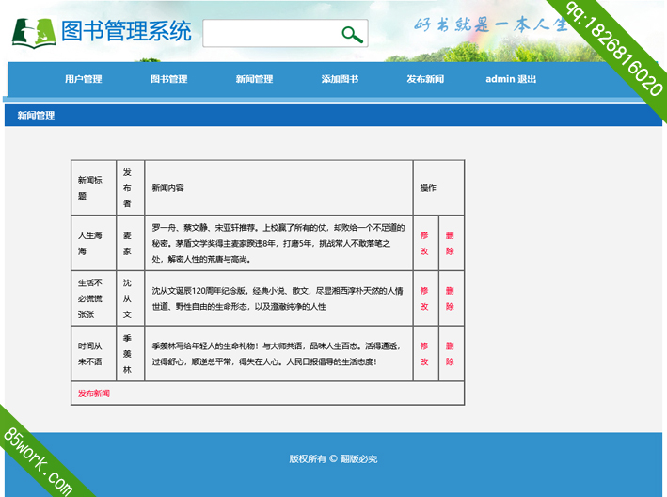Screen dimensions: 667x497
Task: Click the book logo icon
Action: [34, 33]
